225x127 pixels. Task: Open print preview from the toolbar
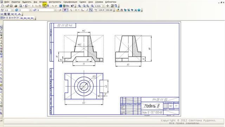click(x=21, y=6)
